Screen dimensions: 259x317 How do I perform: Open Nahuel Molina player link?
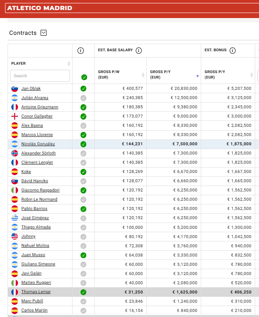[x=35, y=246]
